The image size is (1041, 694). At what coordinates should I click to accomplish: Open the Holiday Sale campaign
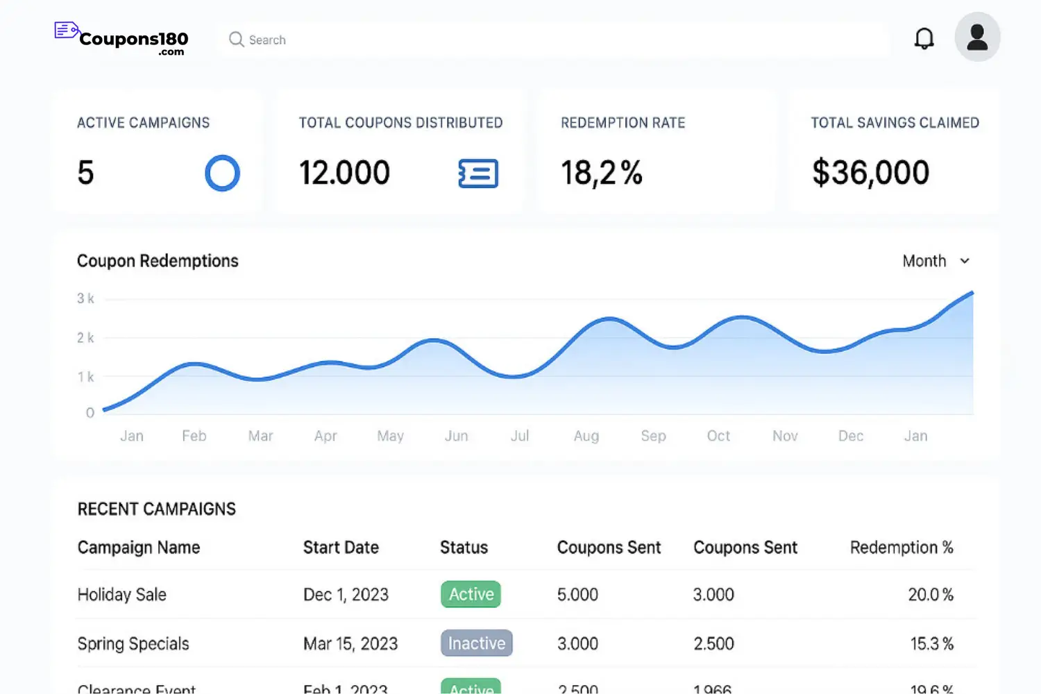coord(122,595)
